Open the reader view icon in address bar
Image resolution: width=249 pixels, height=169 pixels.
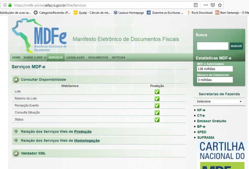tap(196, 5)
